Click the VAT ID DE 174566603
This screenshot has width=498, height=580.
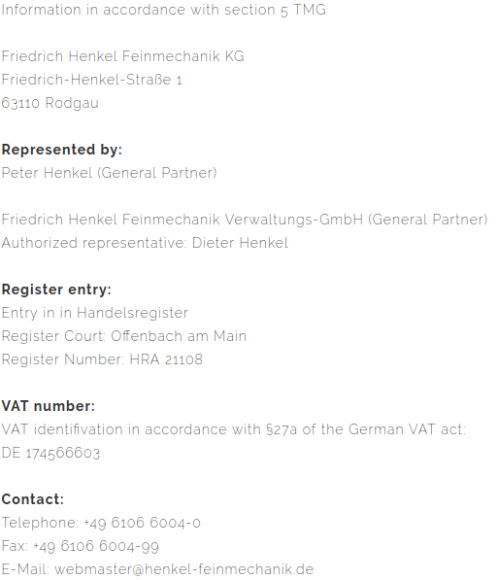click(50, 453)
